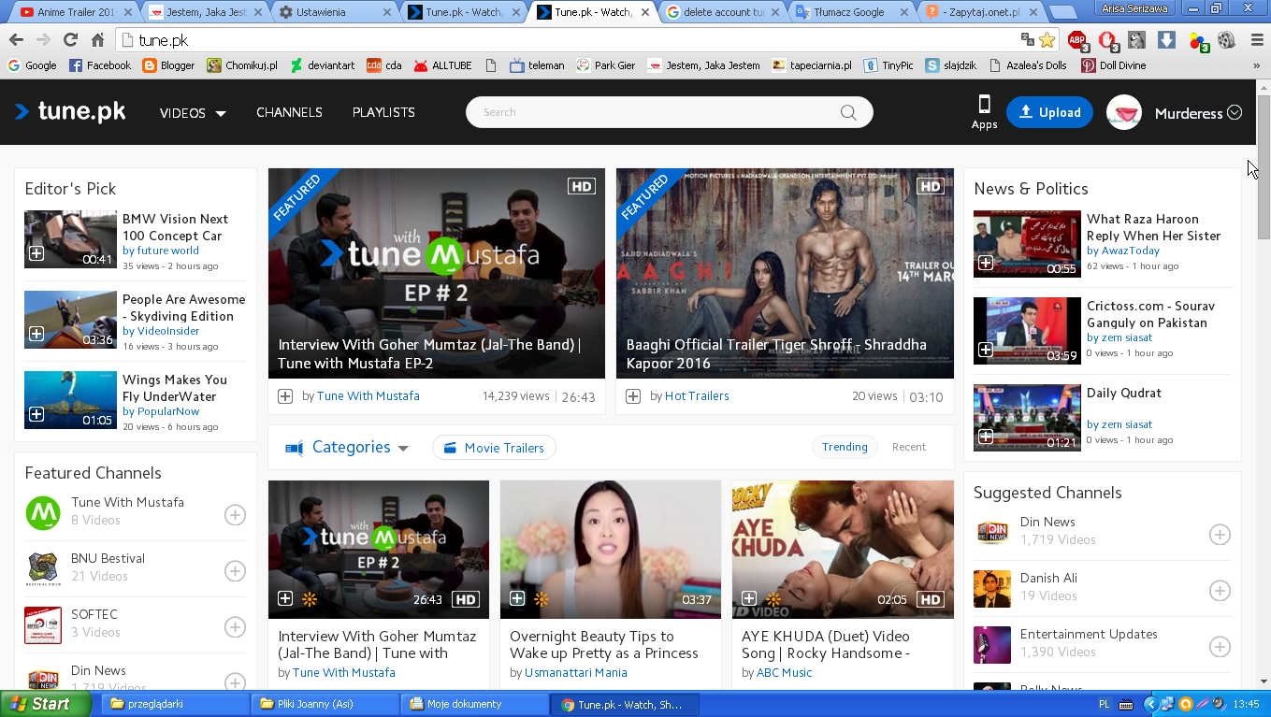Open the Apps phone icon
Screen dimensions: 1271x717
coord(984,111)
